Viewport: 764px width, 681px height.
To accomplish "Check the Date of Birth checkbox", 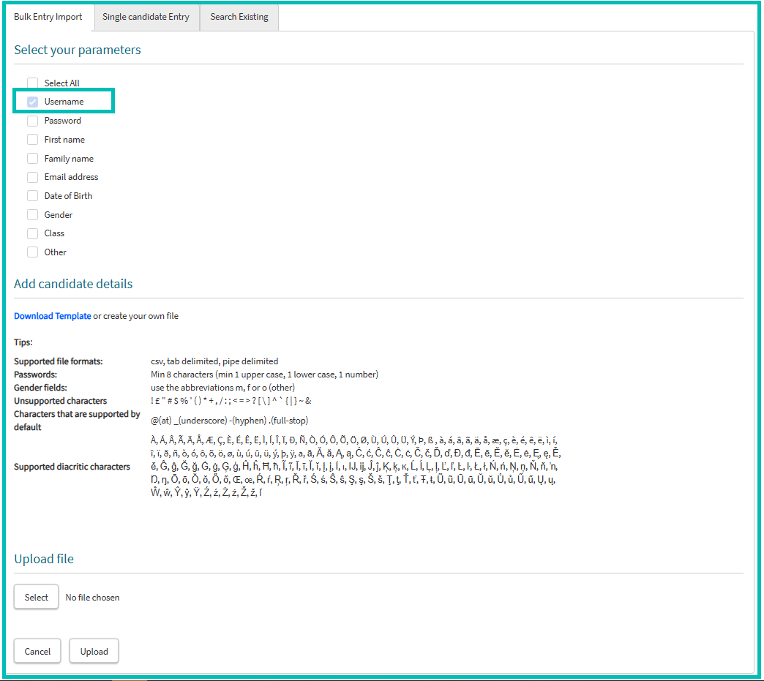I will coord(33,196).
